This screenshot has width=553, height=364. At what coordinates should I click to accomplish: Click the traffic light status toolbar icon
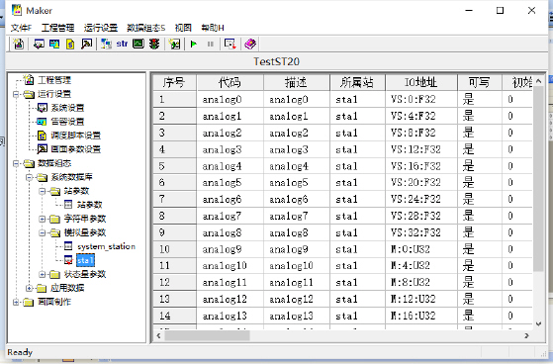[x=154, y=45]
